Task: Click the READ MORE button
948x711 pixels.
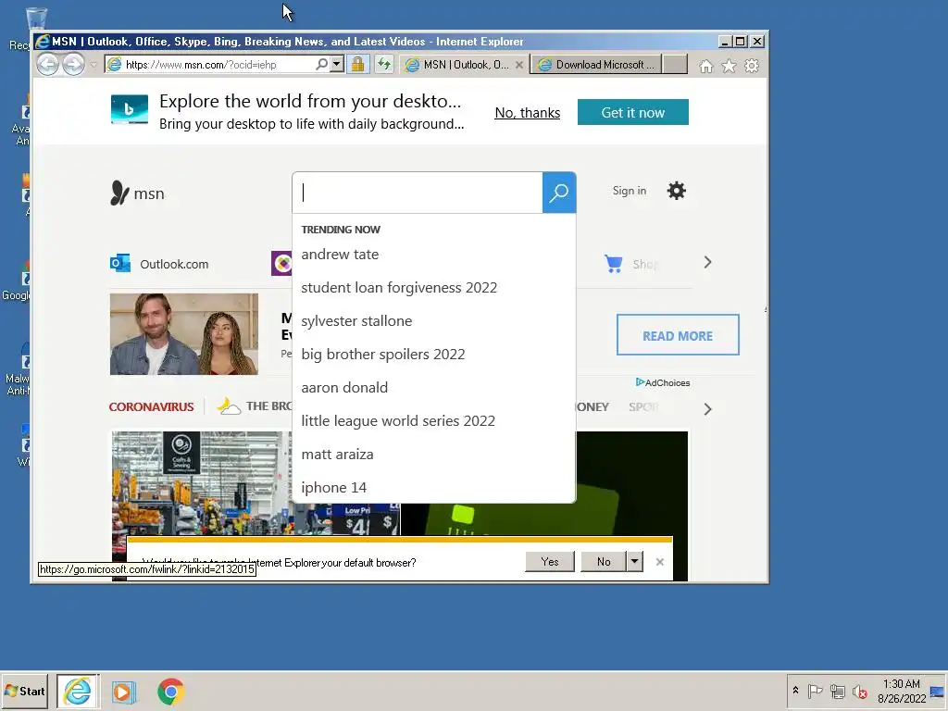Action: click(x=678, y=335)
